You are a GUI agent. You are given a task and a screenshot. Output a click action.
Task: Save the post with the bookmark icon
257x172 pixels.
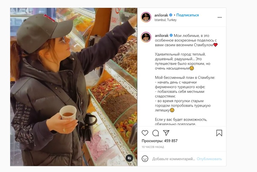pos(219,133)
